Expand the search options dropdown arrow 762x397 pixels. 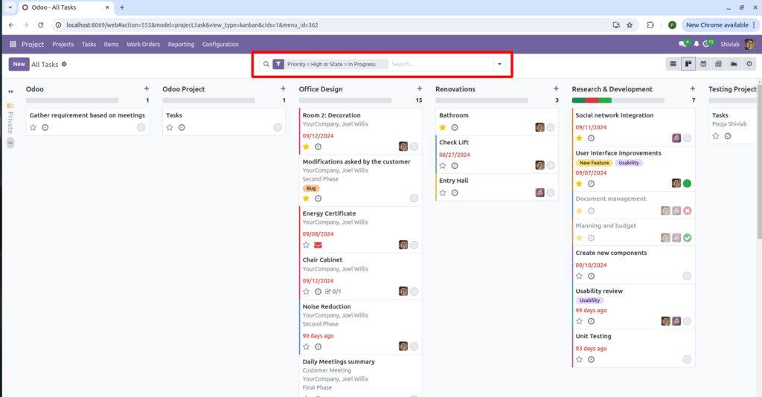[x=499, y=64]
